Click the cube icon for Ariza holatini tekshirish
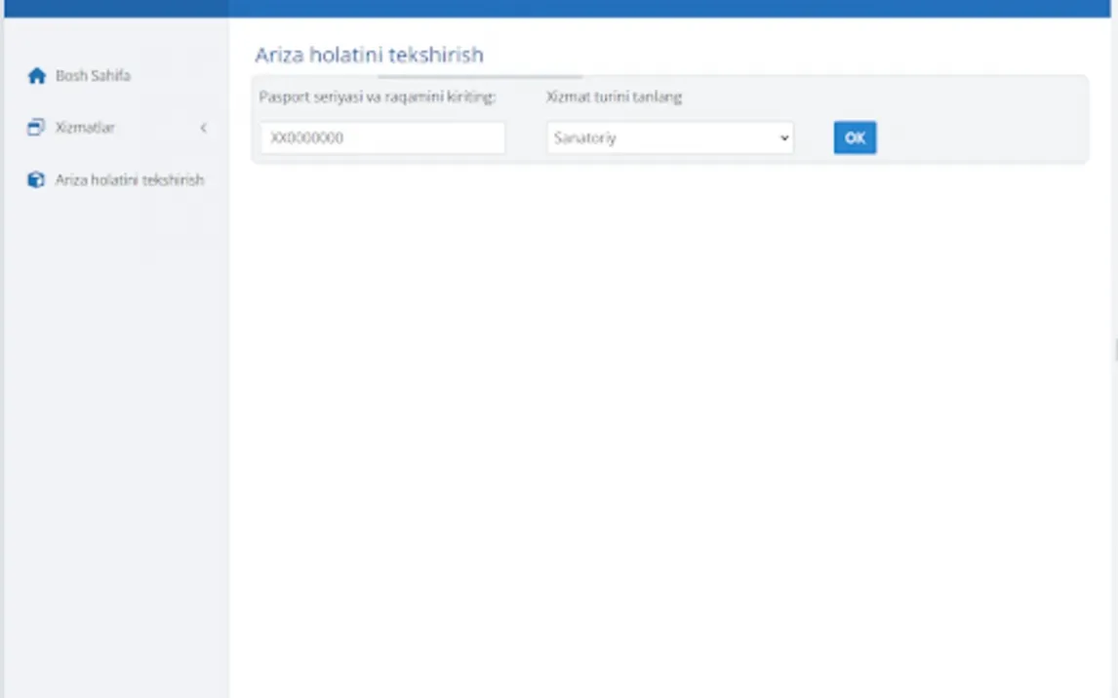 (36, 179)
